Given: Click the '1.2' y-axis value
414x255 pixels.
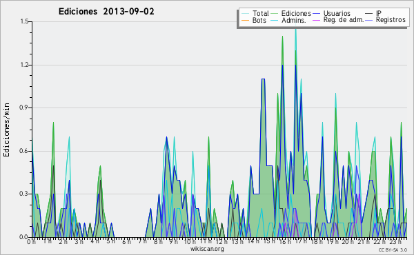Looking at the screenshot, I should point(24,65).
